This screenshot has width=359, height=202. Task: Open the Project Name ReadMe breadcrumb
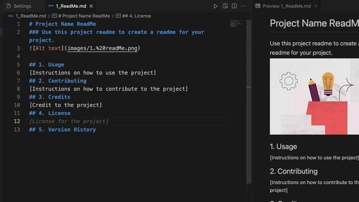click(81, 16)
